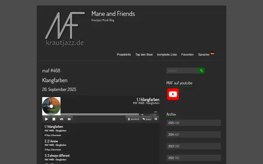The image size is (263, 164).
Task: Expand the 2025 archive entry
Action: click(194, 123)
